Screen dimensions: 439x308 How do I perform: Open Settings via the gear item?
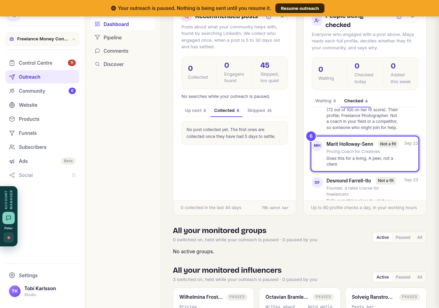click(x=42, y=275)
